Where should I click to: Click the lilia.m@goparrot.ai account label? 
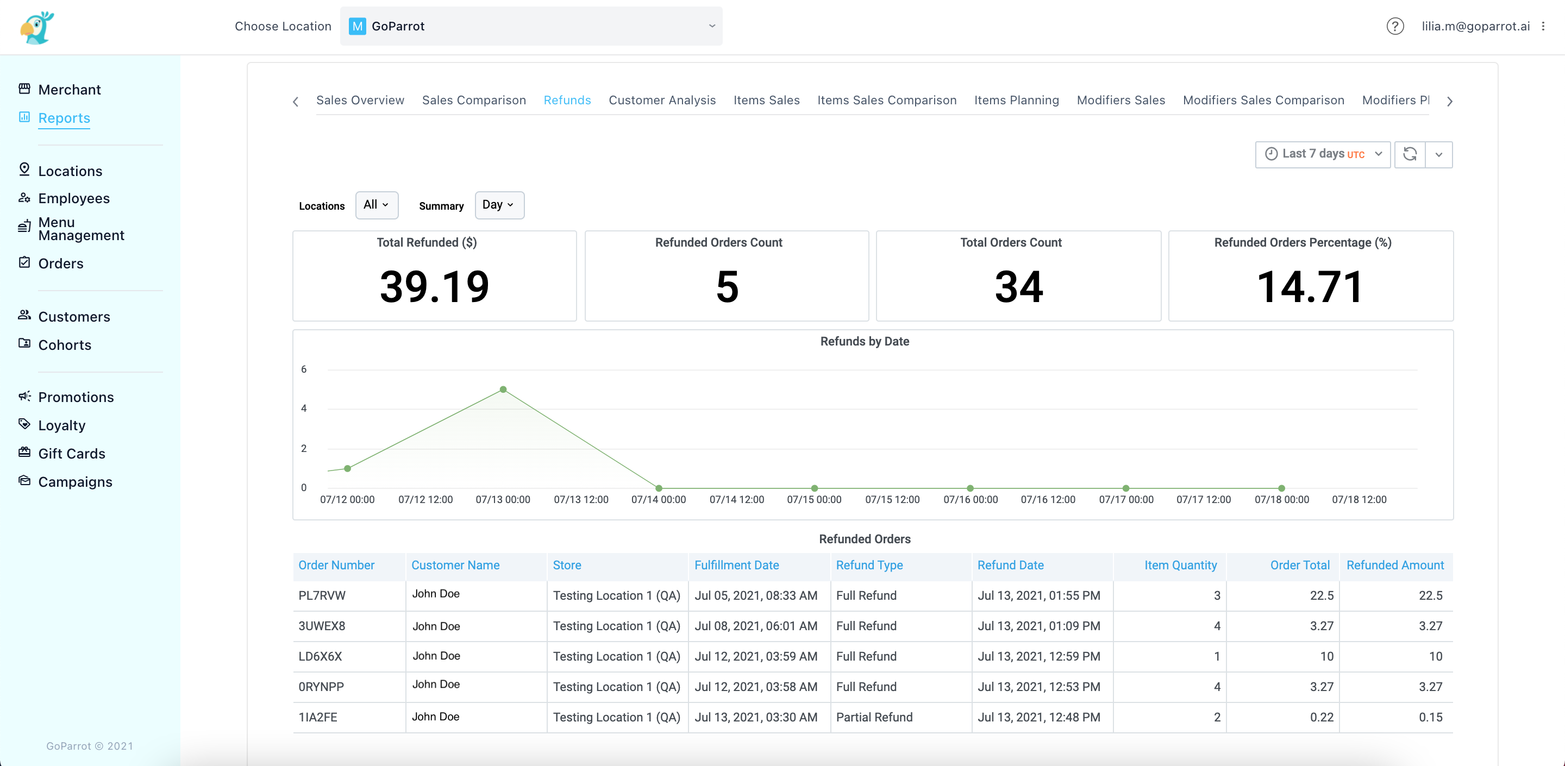1475,26
